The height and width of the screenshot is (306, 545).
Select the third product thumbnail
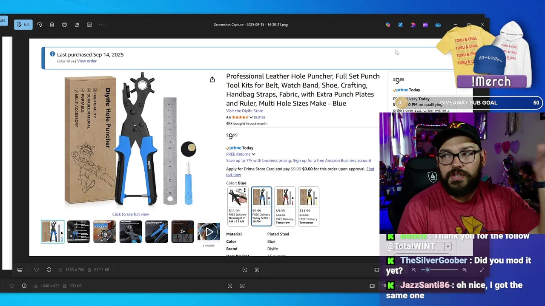(x=105, y=232)
